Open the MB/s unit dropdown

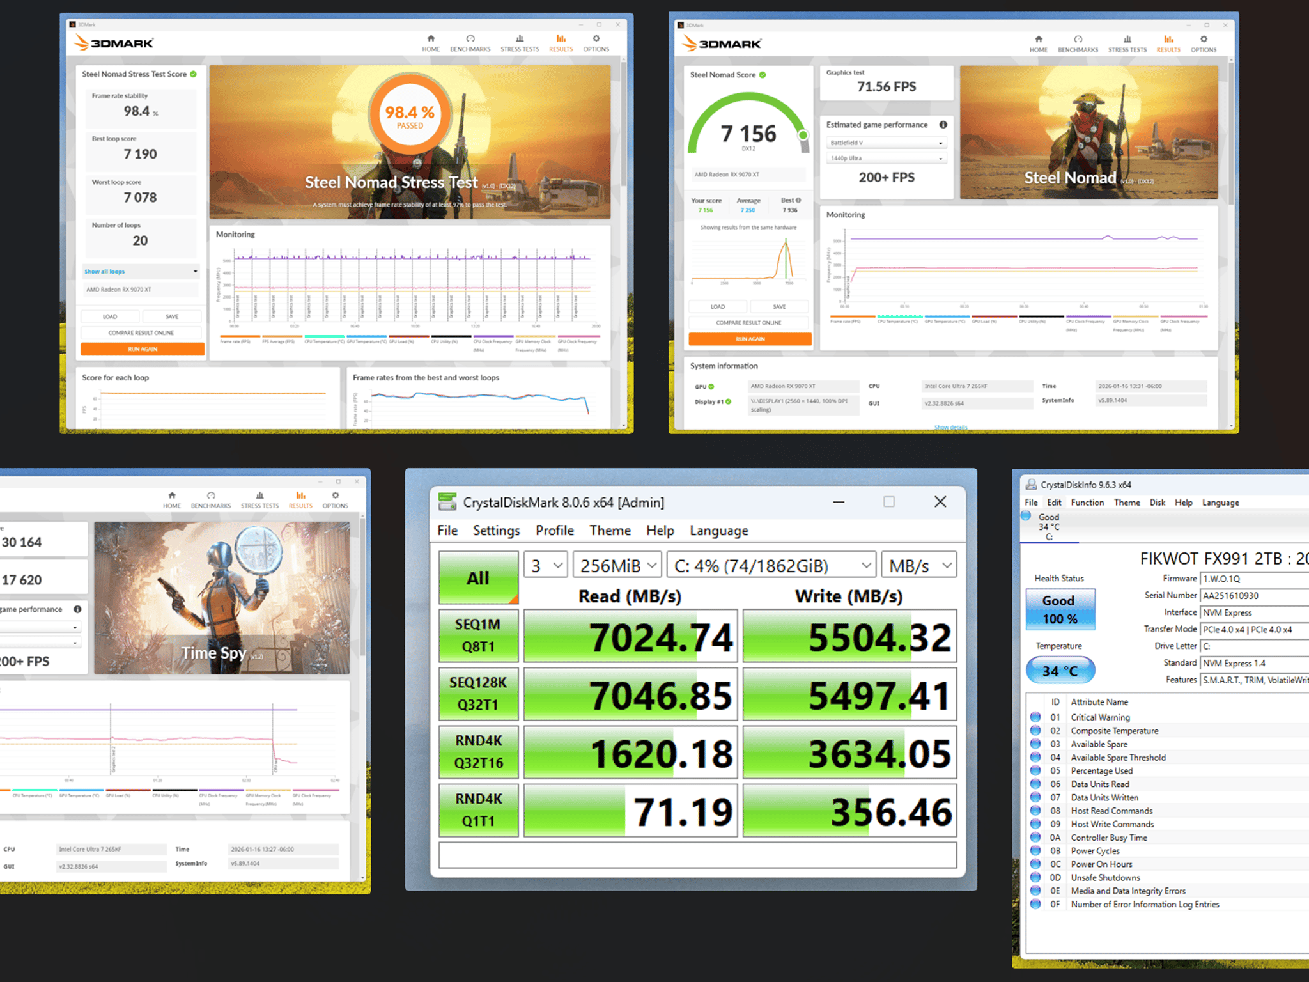918,565
